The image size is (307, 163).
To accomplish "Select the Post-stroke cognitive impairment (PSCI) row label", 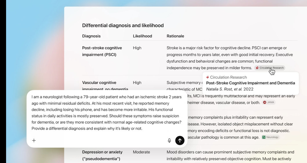I will click(x=102, y=51).
